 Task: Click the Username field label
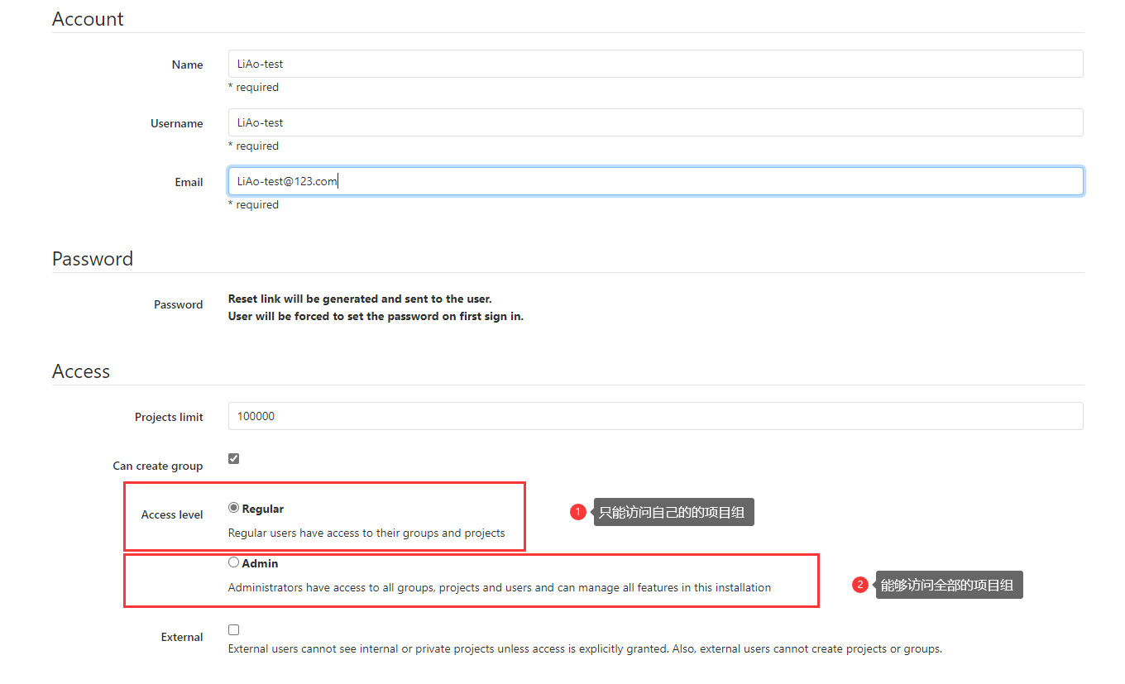(x=177, y=123)
